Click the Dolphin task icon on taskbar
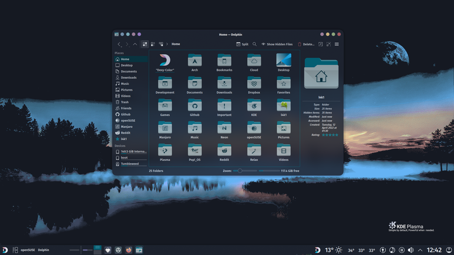454x255 pixels. (x=139, y=250)
